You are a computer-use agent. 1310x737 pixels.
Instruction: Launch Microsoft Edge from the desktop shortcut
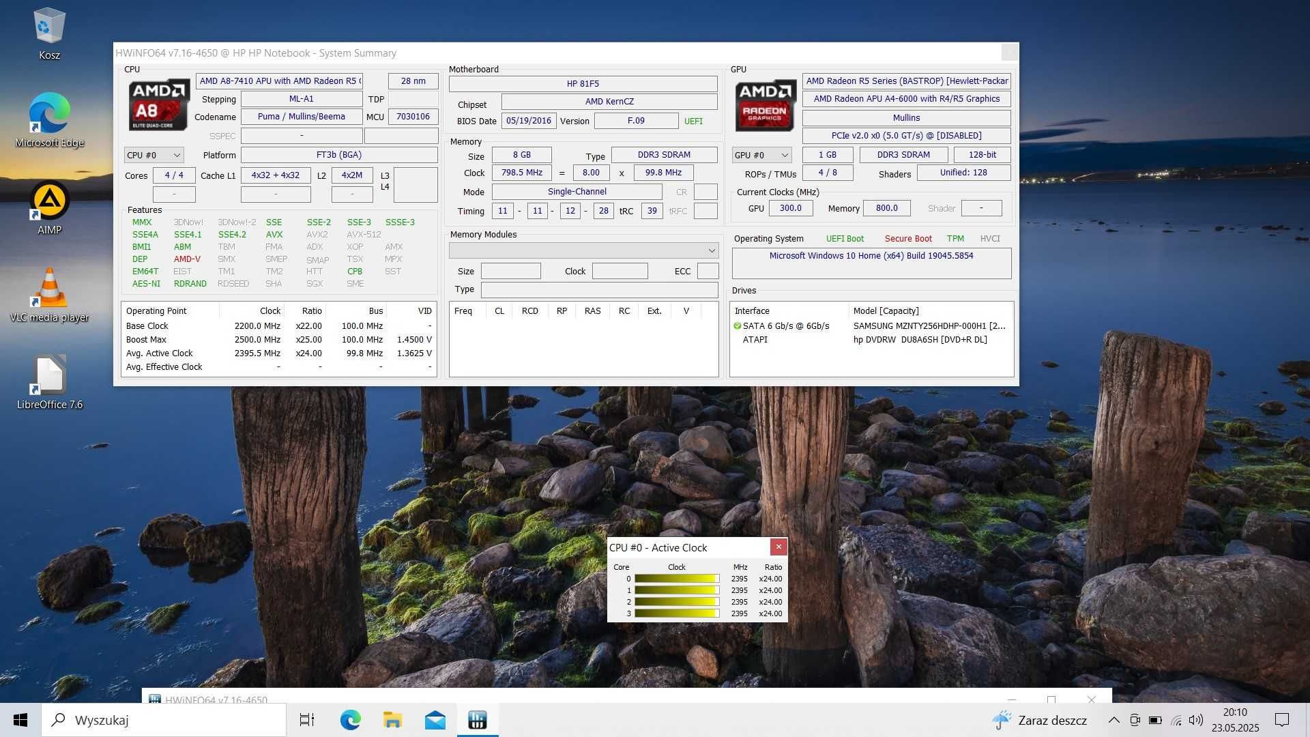(x=49, y=120)
